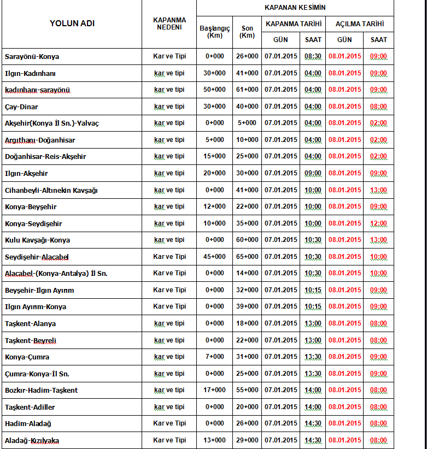The image size is (427, 449).
Task: Click the 17+000 start km in Bozkır-Hadim-Taşkent row
Action: [x=214, y=390]
